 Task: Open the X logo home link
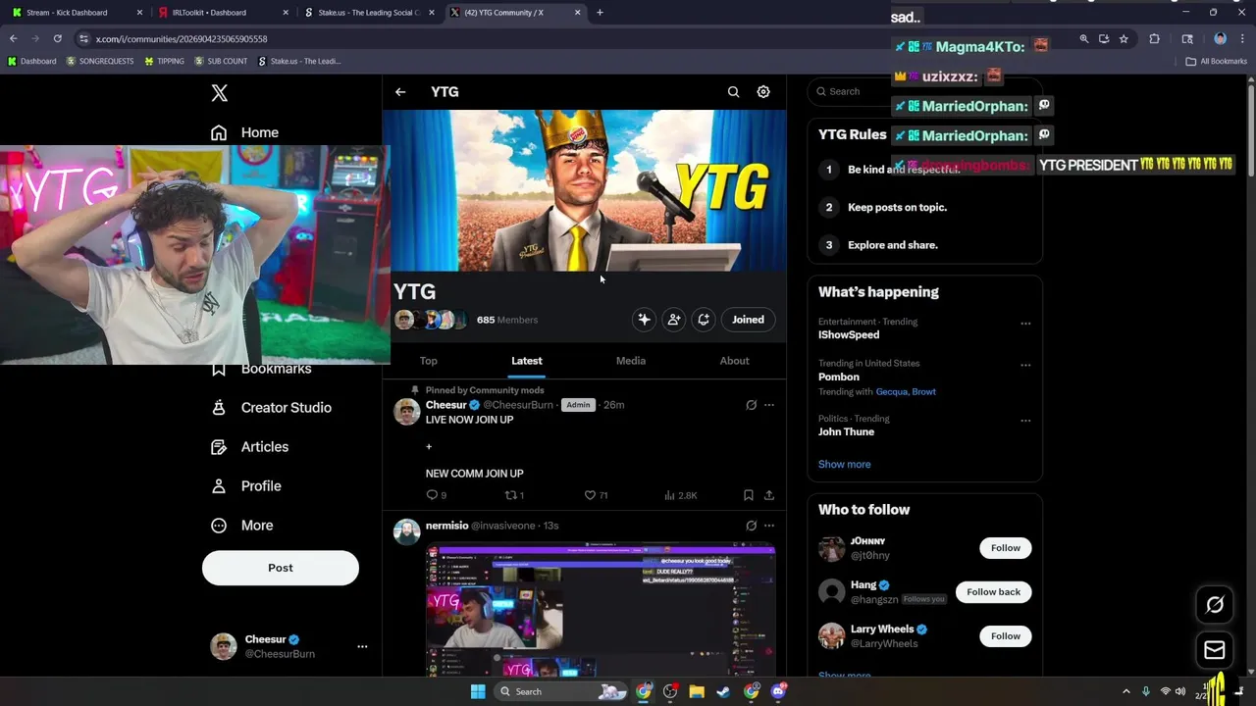(x=219, y=93)
